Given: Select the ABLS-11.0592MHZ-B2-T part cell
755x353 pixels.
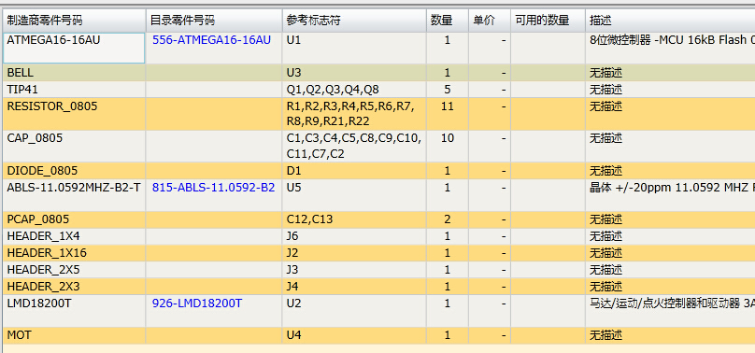Looking at the screenshot, I should tap(75, 195).
